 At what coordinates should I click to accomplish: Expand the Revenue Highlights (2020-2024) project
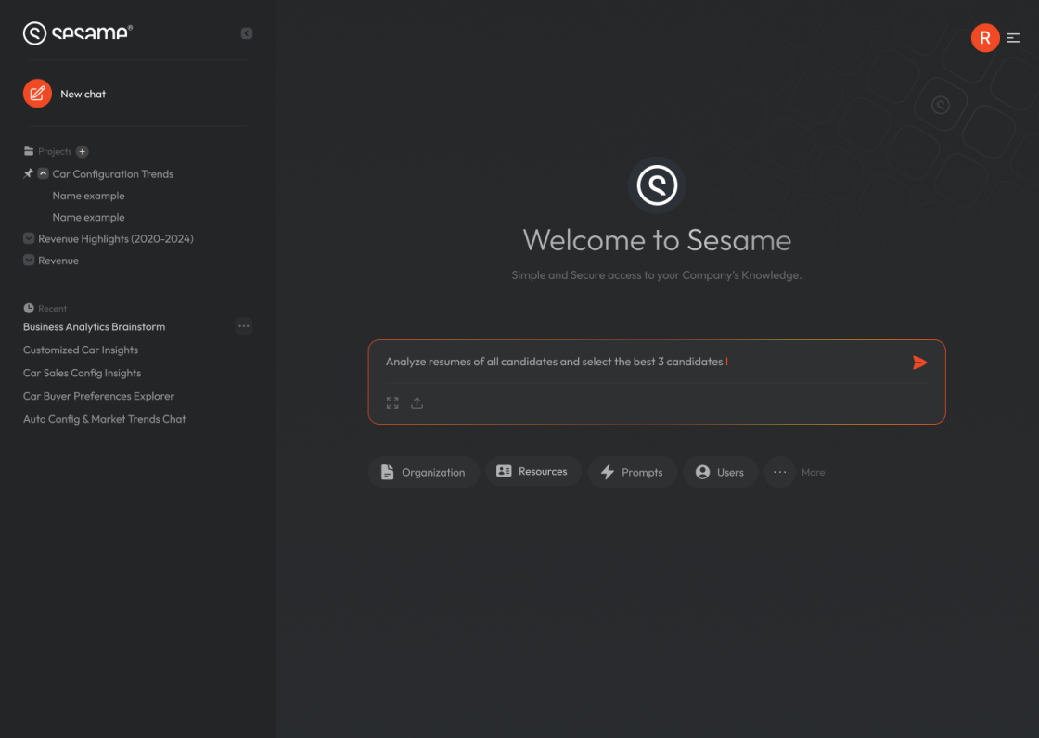(x=28, y=238)
